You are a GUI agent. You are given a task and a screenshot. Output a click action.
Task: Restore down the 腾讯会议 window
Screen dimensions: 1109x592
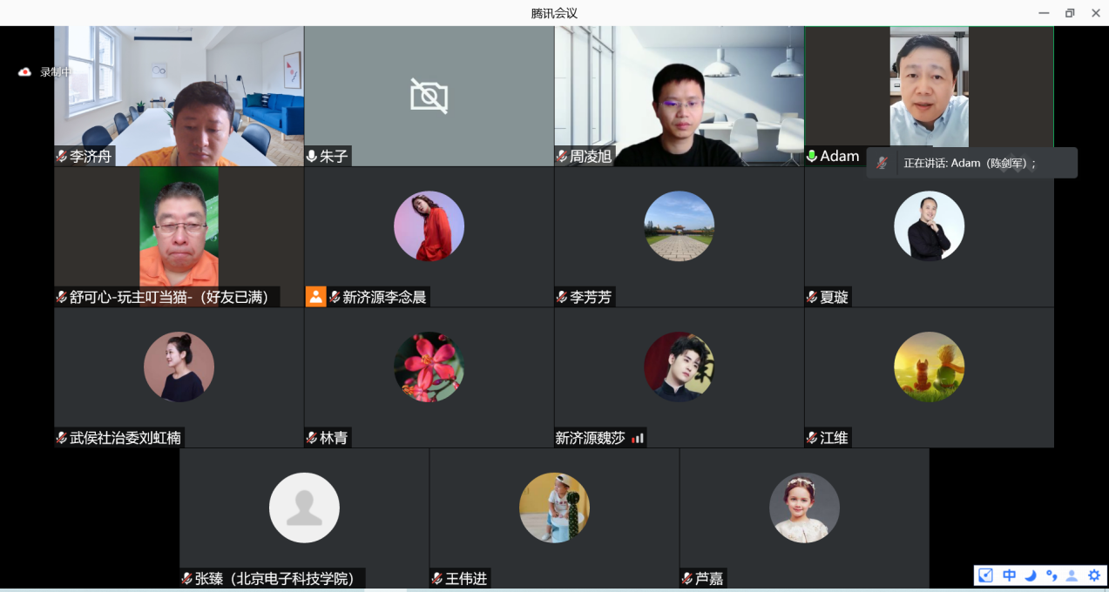[x=1070, y=13]
